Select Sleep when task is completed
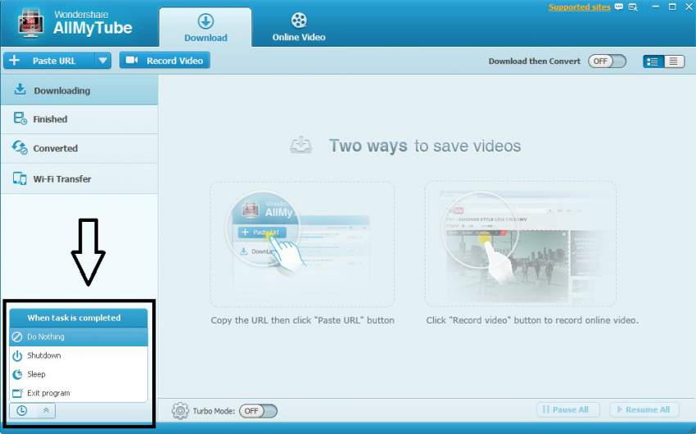The width and height of the screenshot is (696, 434). point(79,374)
